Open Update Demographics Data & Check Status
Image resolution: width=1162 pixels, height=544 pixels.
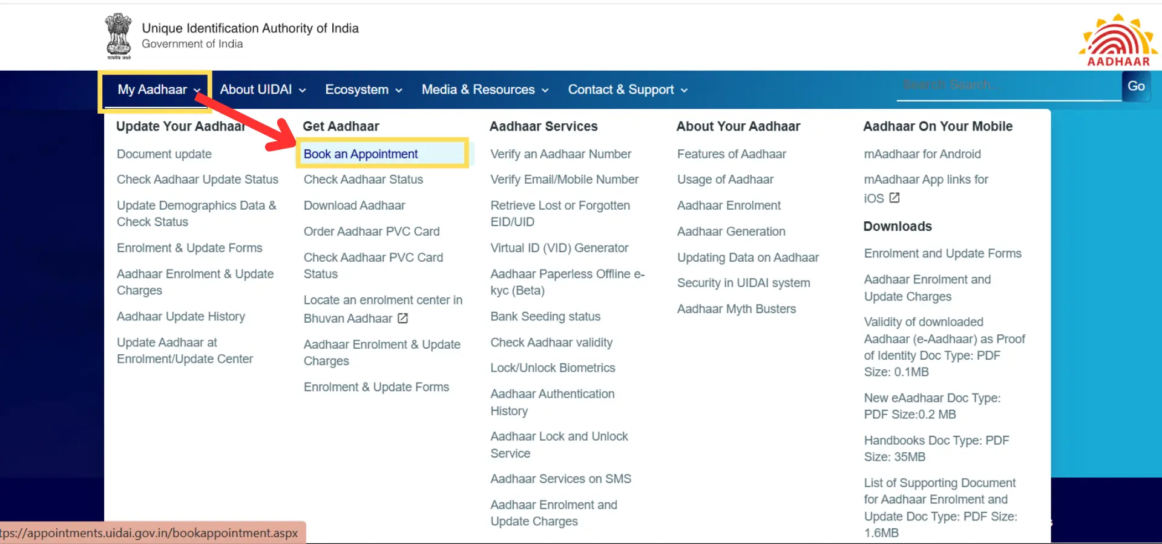tap(196, 213)
